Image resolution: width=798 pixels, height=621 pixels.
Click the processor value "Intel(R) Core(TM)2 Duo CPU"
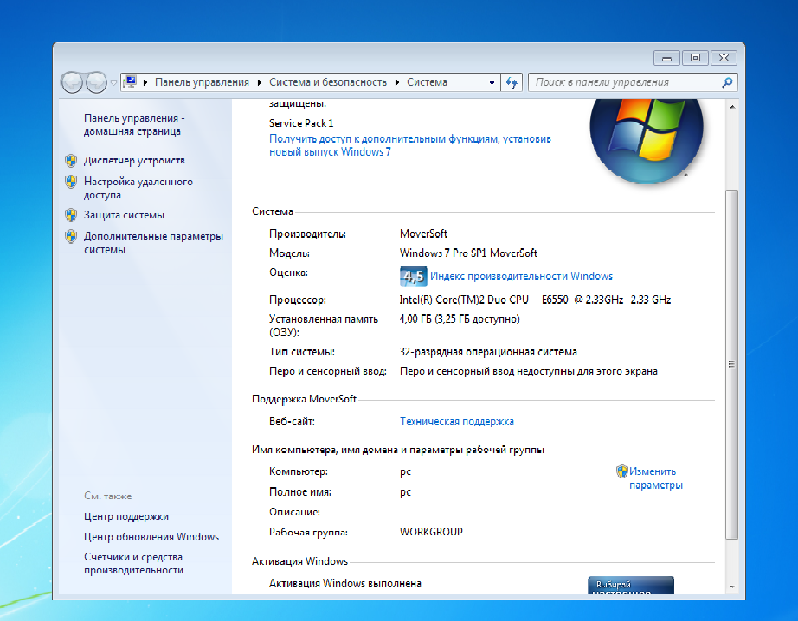pos(464,299)
